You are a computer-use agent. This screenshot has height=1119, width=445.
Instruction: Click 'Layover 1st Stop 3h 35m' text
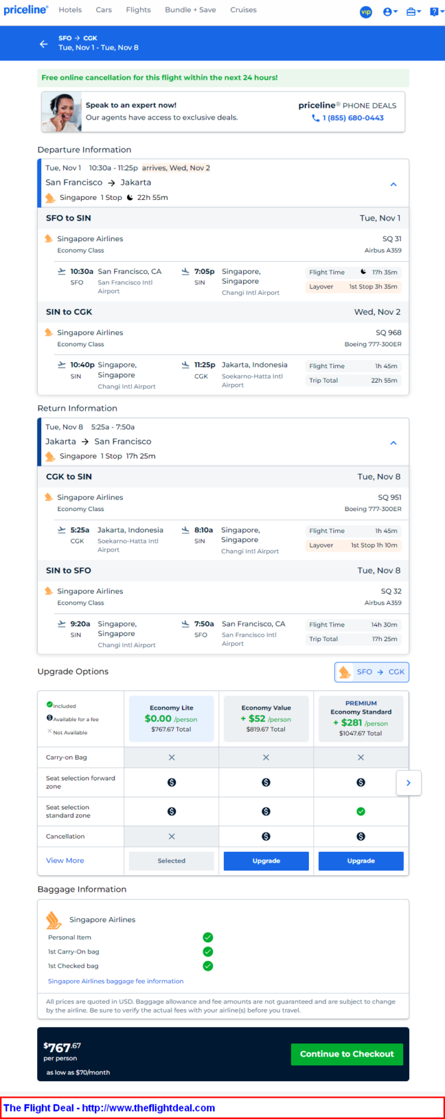pyautogui.click(x=353, y=287)
